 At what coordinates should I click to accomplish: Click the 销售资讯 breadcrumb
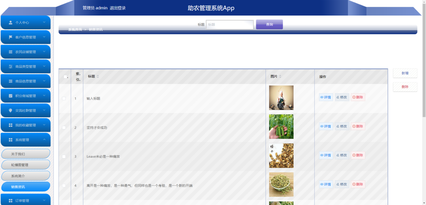click(96, 29)
